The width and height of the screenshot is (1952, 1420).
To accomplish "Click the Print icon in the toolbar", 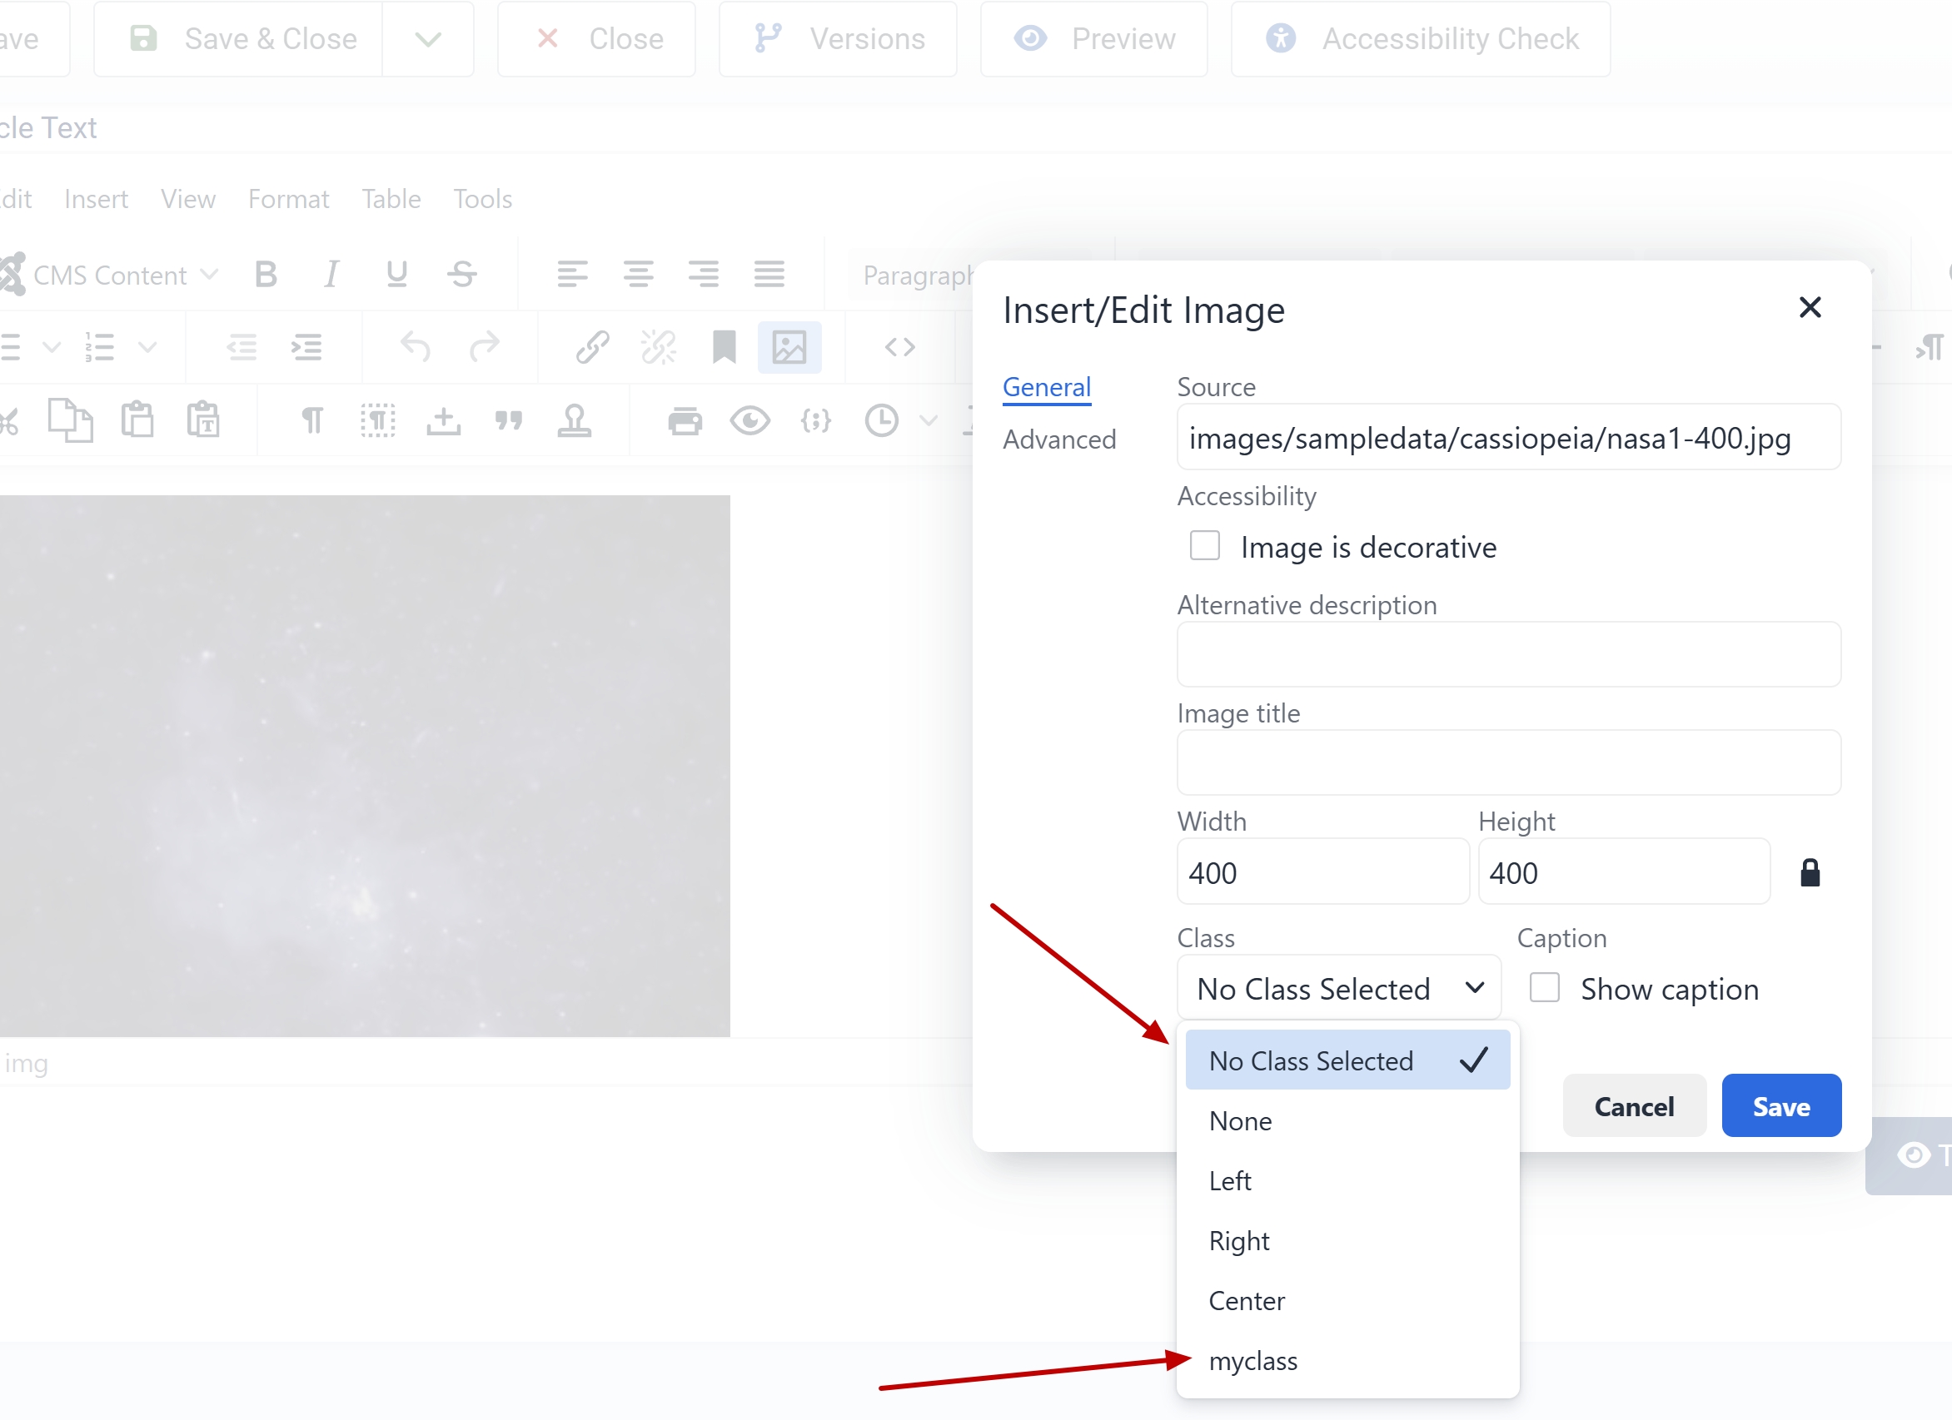I will [x=685, y=420].
